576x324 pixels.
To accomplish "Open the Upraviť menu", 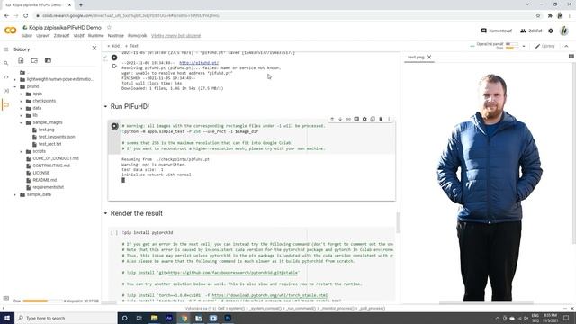I will tap(43, 36).
